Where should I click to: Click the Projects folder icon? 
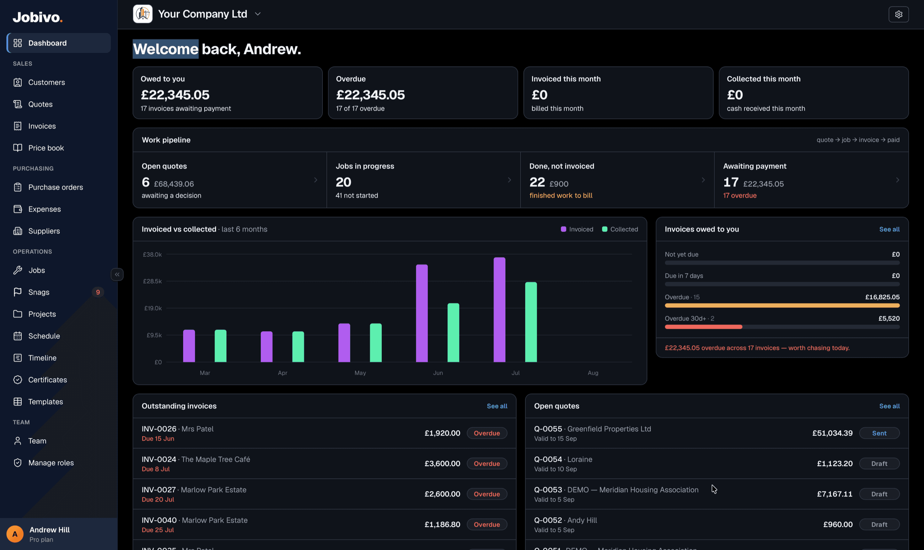[x=17, y=314]
